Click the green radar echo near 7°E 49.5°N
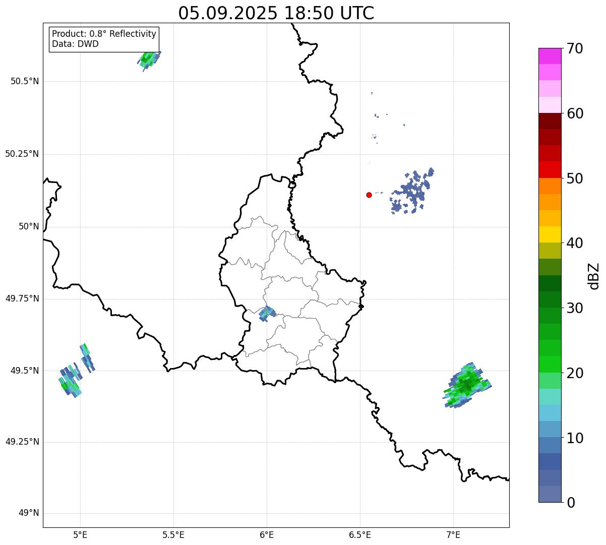The width and height of the screenshot is (606, 545). pos(467,386)
